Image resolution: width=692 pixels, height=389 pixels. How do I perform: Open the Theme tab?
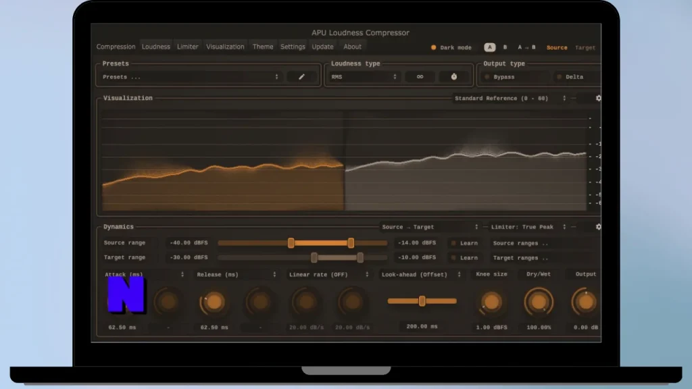coord(263,47)
